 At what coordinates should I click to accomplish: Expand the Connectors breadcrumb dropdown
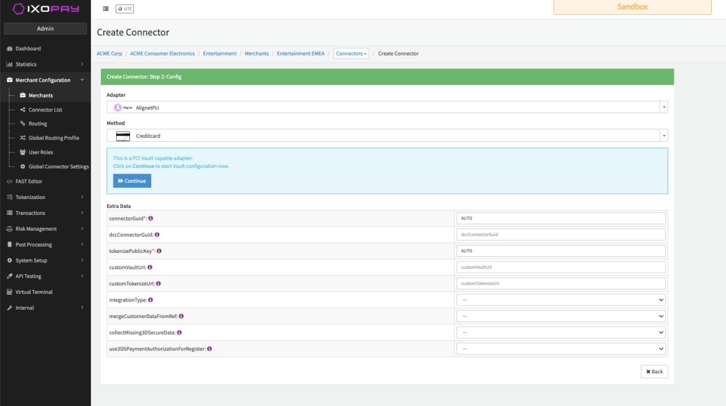pos(351,53)
